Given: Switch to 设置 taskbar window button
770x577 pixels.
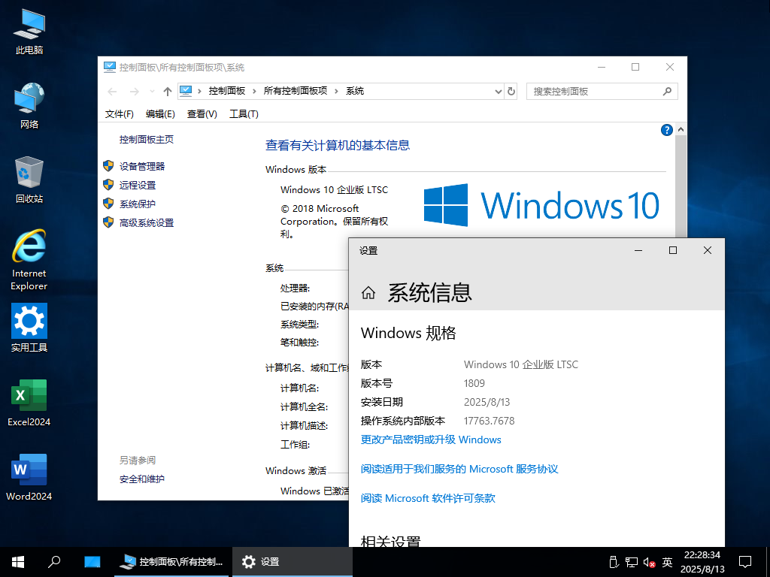Looking at the screenshot, I should tap(293, 562).
